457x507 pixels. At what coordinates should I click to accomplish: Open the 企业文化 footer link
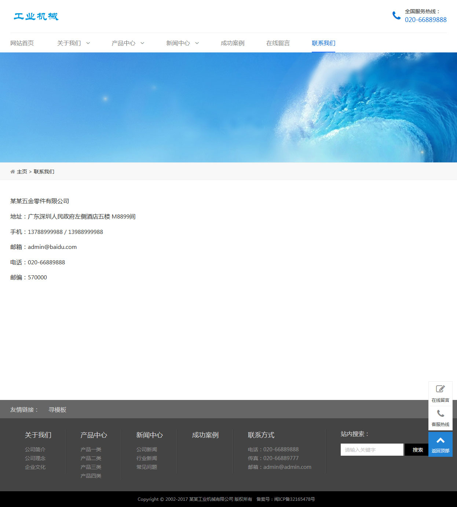pyautogui.click(x=35, y=467)
